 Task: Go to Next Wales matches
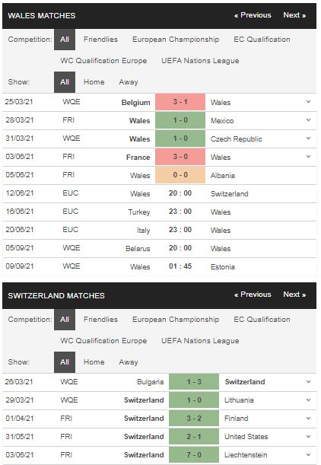tap(294, 15)
